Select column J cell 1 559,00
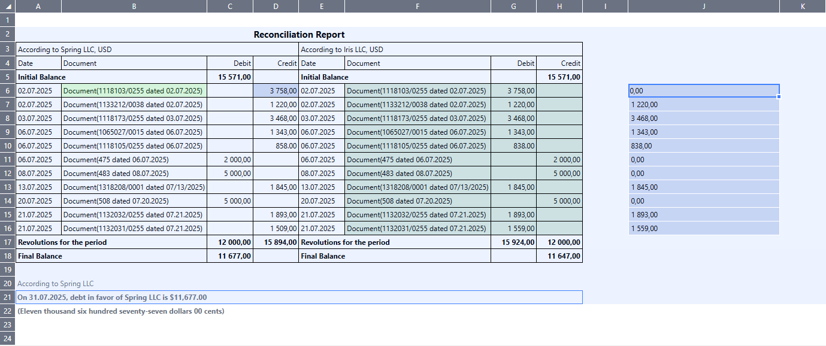 (x=704, y=228)
